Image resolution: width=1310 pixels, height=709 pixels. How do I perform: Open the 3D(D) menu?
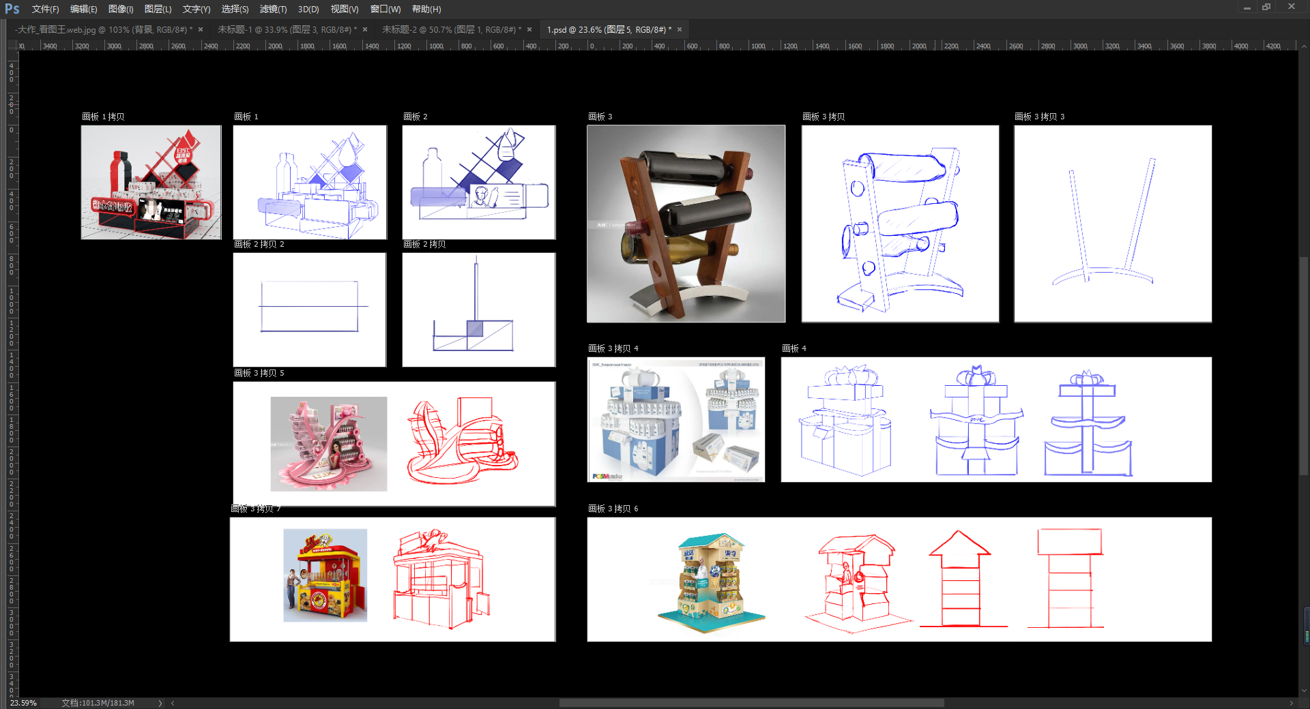point(308,9)
